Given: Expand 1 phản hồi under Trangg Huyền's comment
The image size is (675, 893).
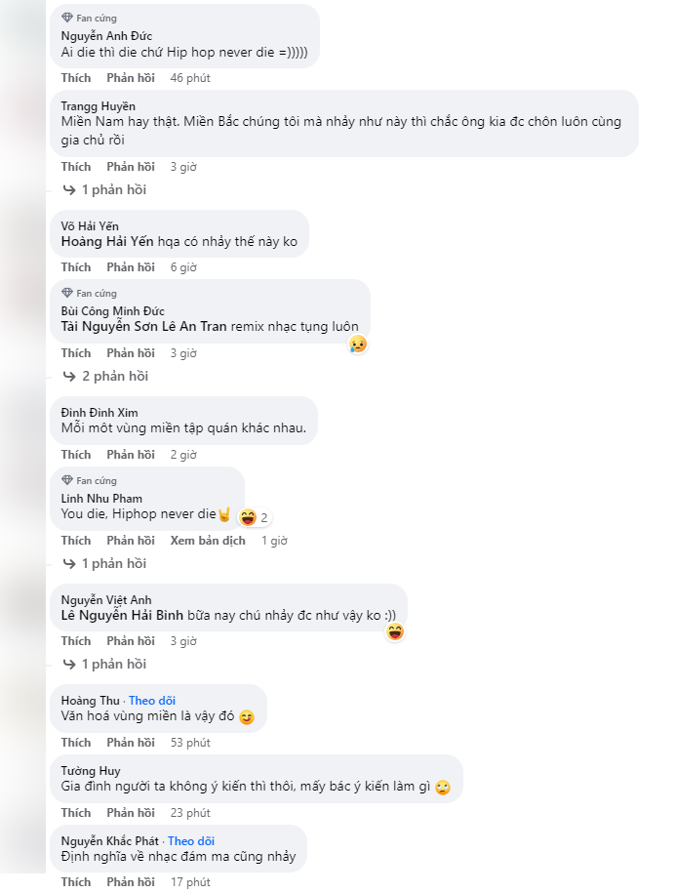Looking at the screenshot, I should pyautogui.click(x=113, y=189).
